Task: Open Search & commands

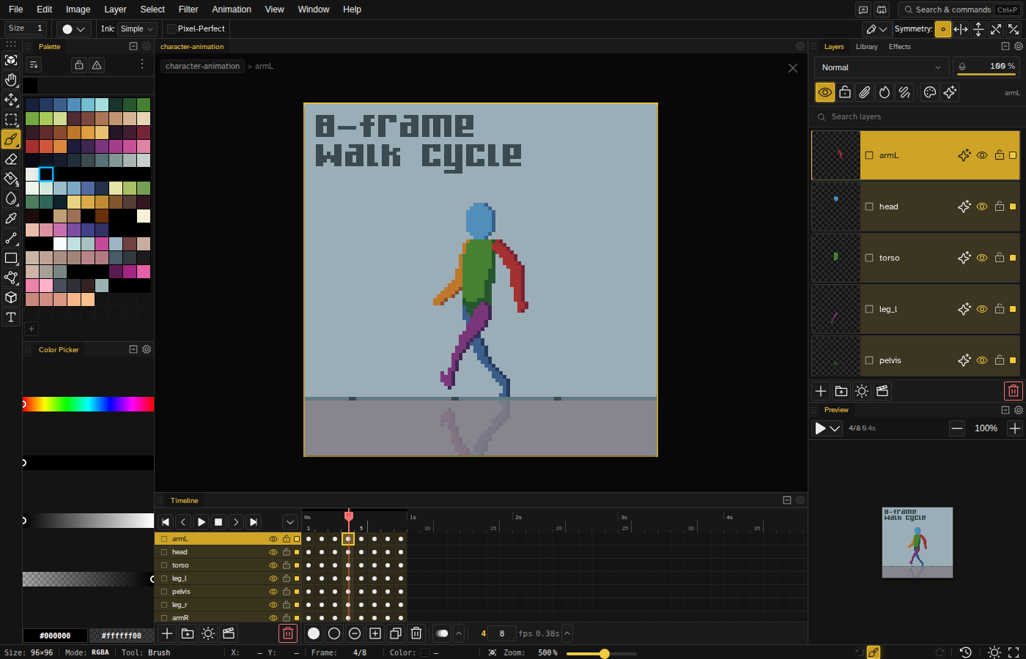Action: (x=959, y=10)
